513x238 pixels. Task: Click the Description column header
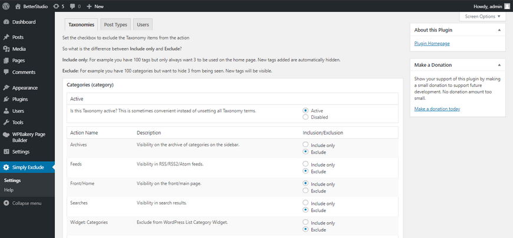[x=149, y=133]
